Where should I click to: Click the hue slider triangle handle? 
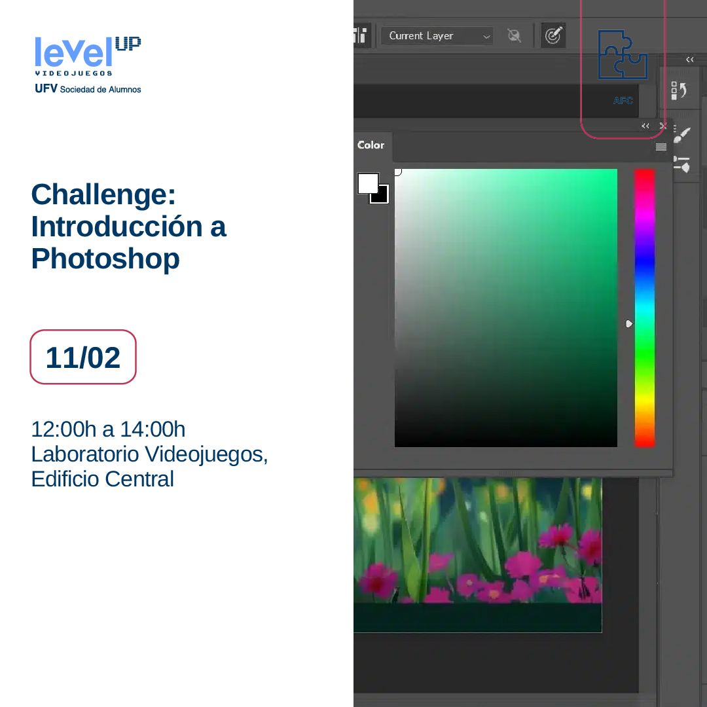click(x=629, y=324)
